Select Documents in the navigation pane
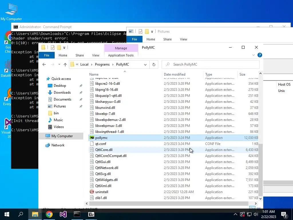Image resolution: width=293 pixels, height=220 pixels. click(62, 99)
